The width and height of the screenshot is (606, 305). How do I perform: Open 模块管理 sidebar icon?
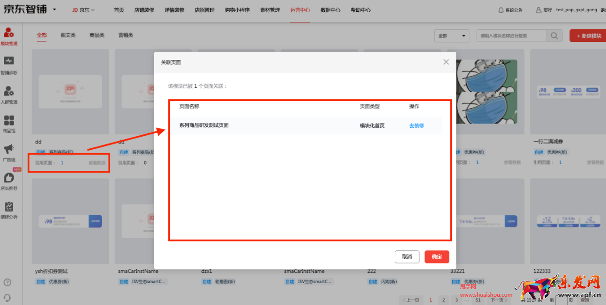point(9,33)
